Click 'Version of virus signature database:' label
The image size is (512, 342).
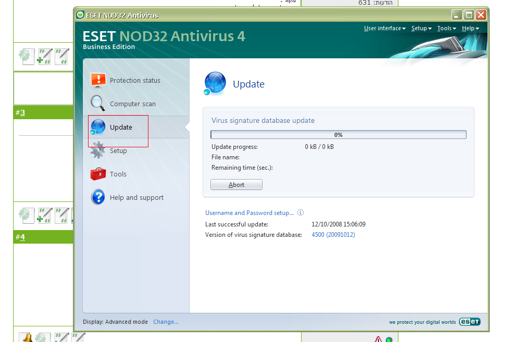[253, 235]
